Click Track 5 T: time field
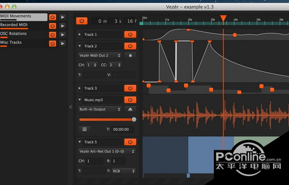Image resolution: width=289 pixels, height=185 pixels. 94,171
